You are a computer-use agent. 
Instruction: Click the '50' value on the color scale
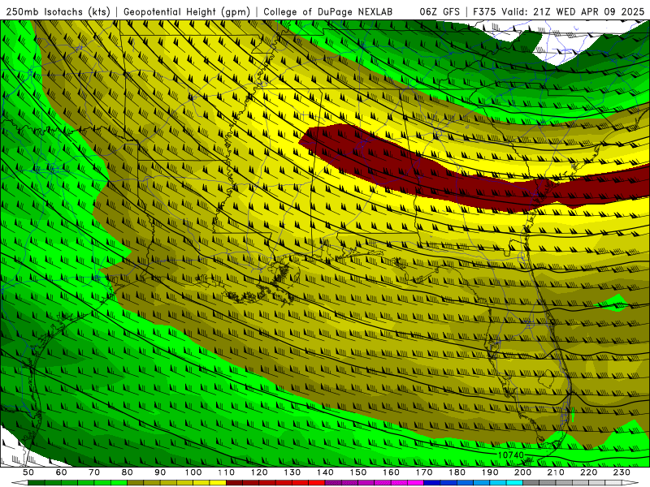point(28,472)
